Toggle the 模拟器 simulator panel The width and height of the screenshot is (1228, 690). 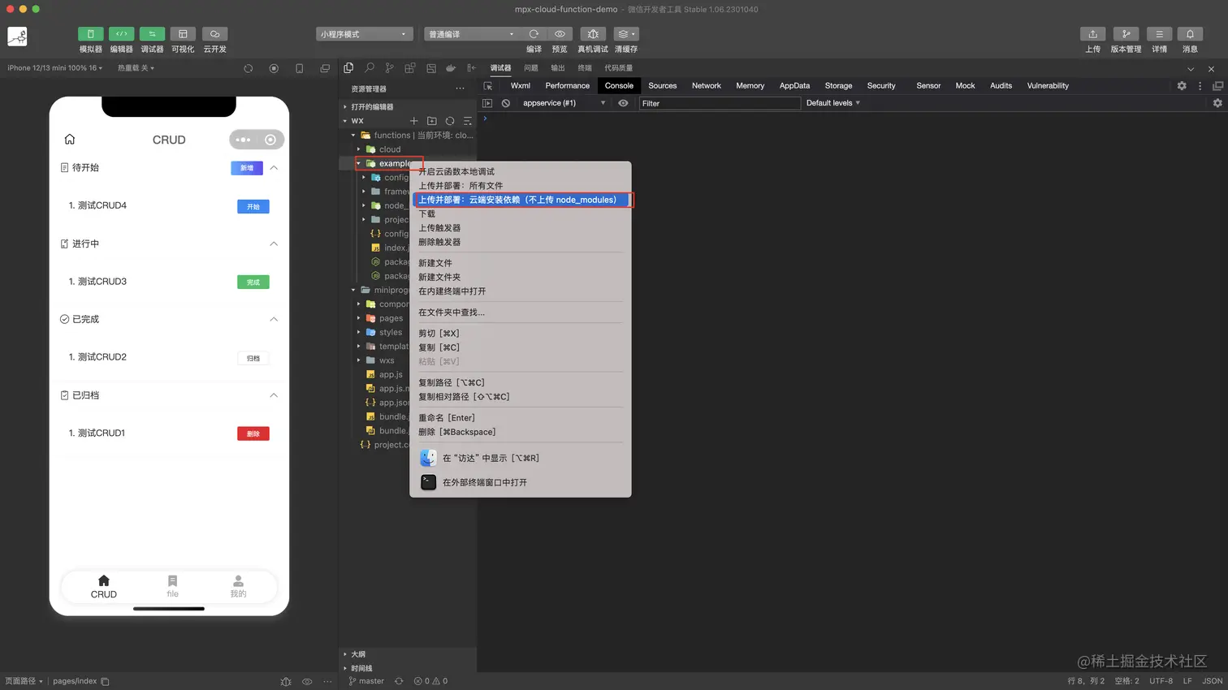click(x=90, y=34)
